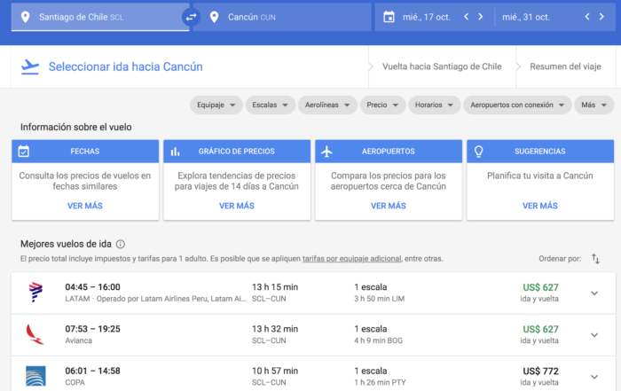Expand the Aerolíneas filter

click(x=327, y=106)
